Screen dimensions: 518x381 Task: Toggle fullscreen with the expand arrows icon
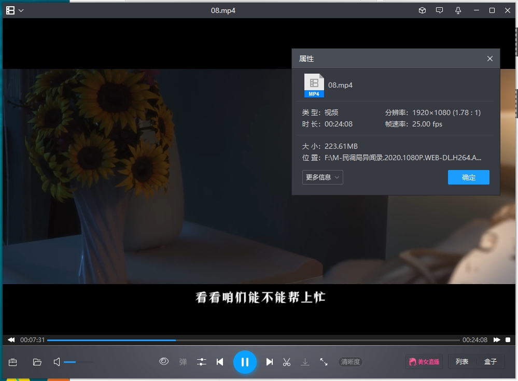(324, 362)
